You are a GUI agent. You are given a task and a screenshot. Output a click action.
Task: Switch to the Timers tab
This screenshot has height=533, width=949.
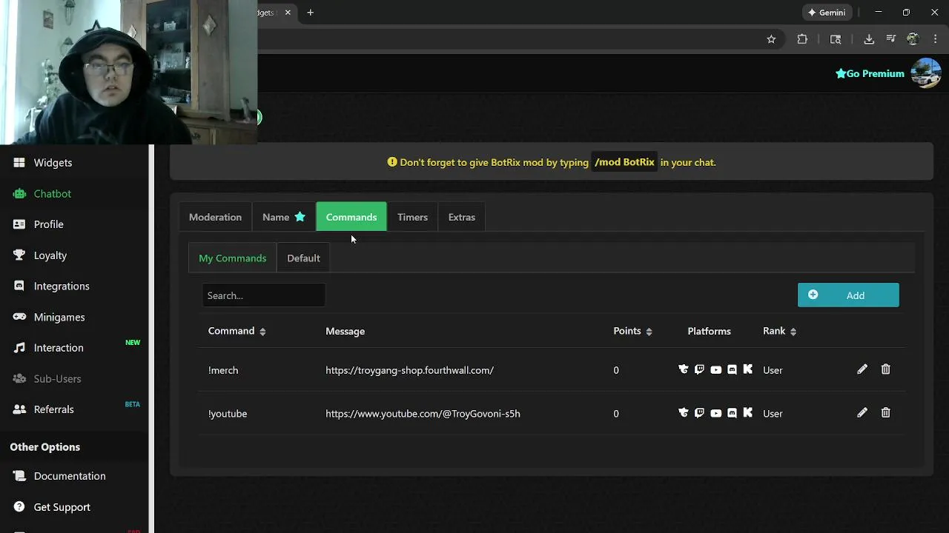(x=412, y=217)
